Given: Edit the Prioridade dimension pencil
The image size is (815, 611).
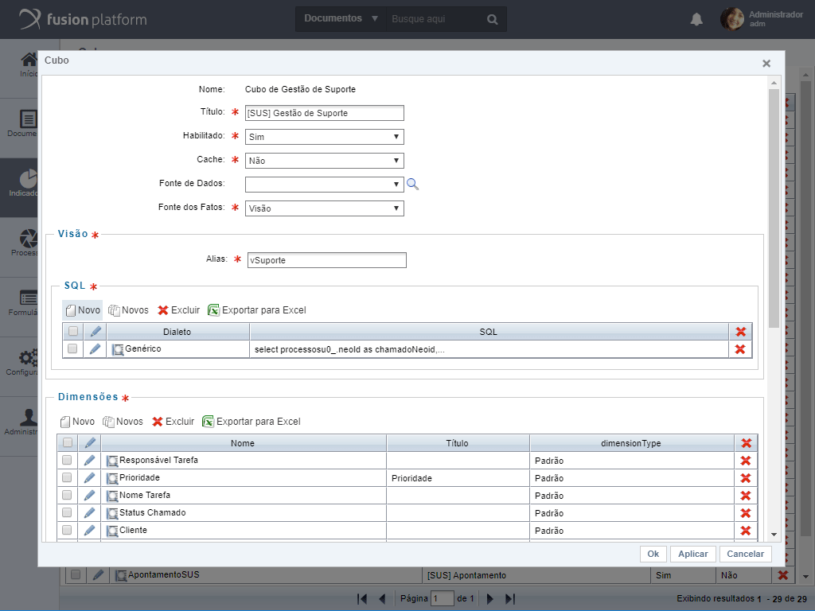Looking at the screenshot, I should 89,477.
